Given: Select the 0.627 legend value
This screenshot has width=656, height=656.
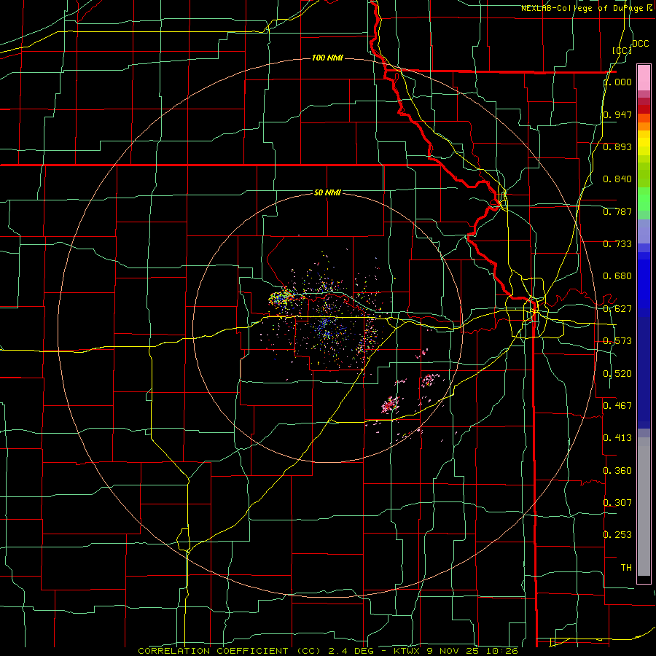Looking at the screenshot, I should [x=617, y=309].
